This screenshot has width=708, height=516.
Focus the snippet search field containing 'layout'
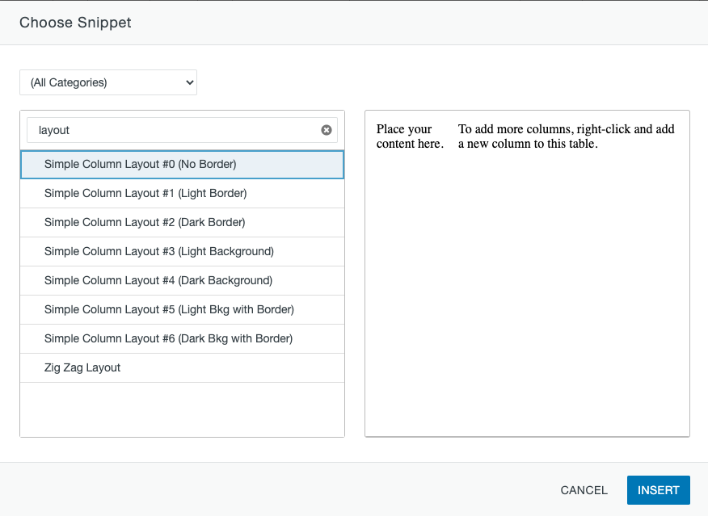point(174,130)
